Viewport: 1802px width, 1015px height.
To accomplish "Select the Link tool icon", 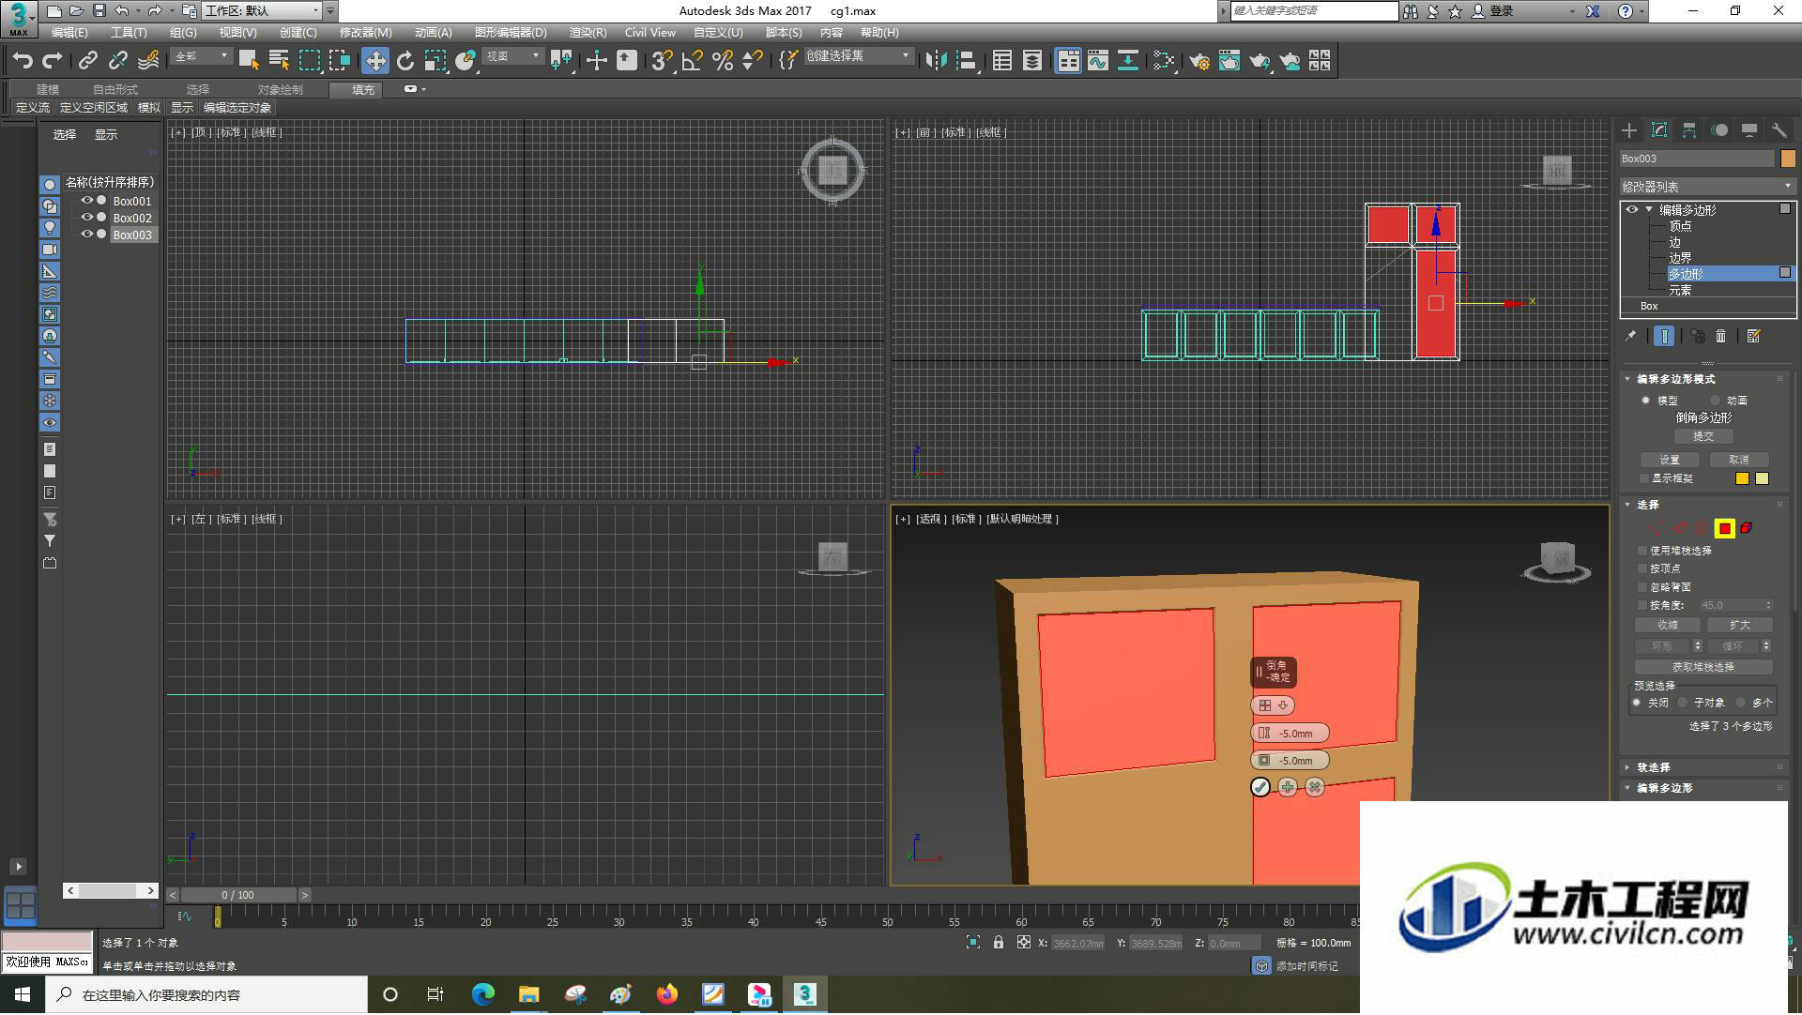I will click(x=87, y=61).
